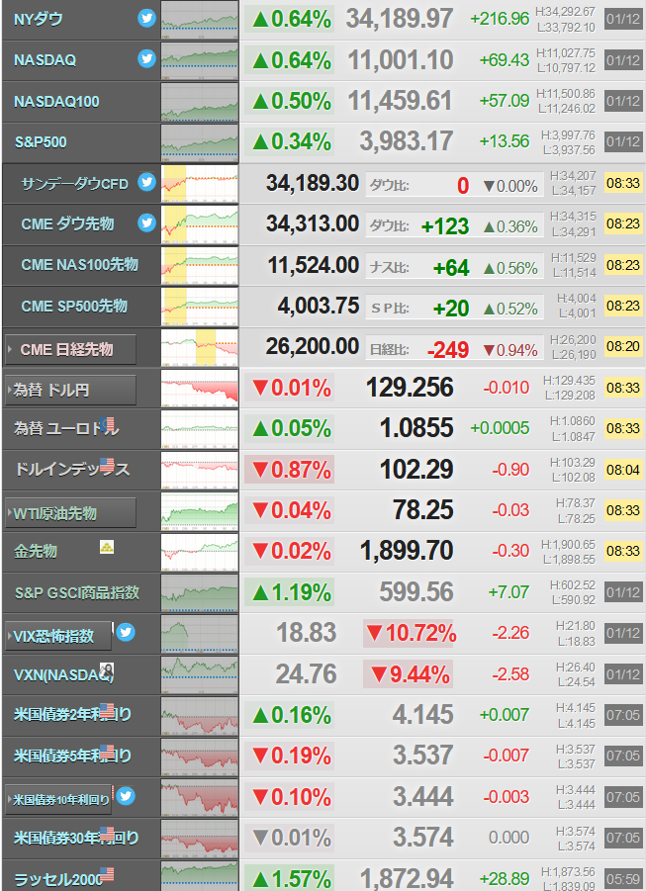Open the WTI原油先物 mini chart

(200, 511)
